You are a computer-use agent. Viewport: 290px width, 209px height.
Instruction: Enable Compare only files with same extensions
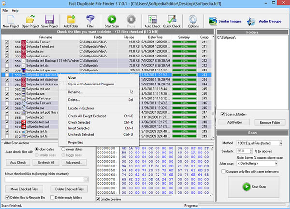[223, 171]
